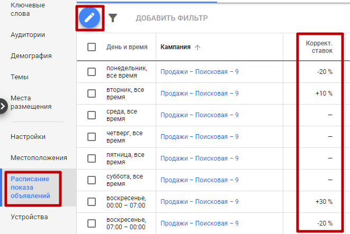Expand the collapsed side panel arrow
Image resolution: width=350 pixels, height=234 pixels.
[3, 106]
